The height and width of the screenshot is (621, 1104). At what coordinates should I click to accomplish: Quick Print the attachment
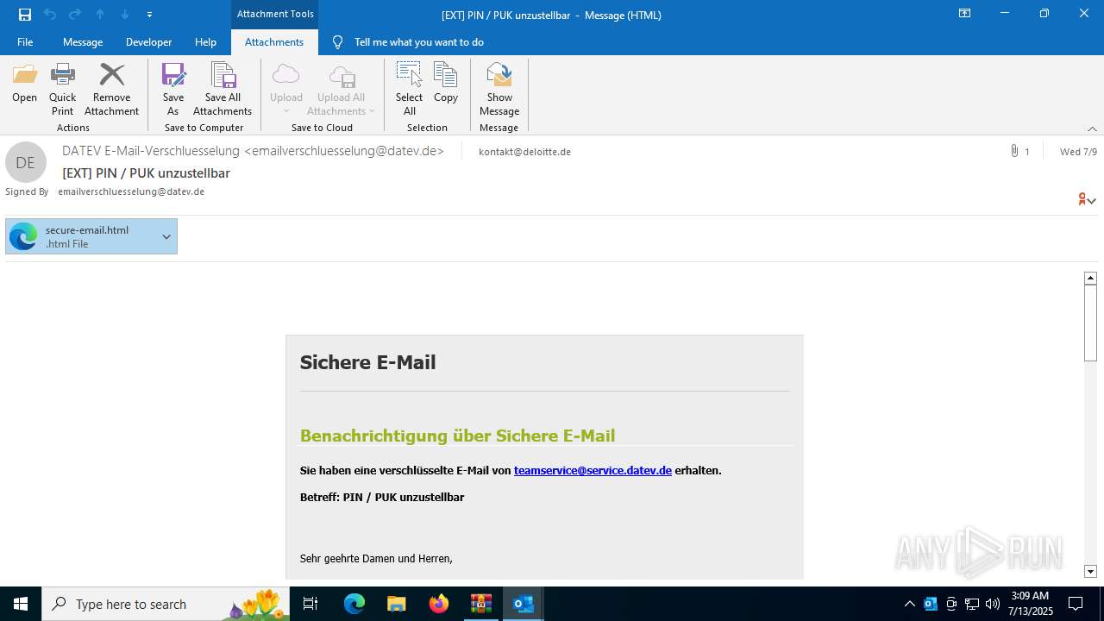coord(62,89)
